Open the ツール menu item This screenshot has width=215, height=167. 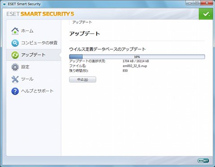click(27, 79)
